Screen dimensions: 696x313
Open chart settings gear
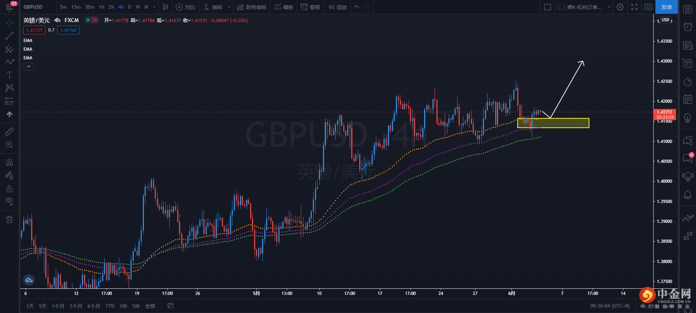[620, 7]
